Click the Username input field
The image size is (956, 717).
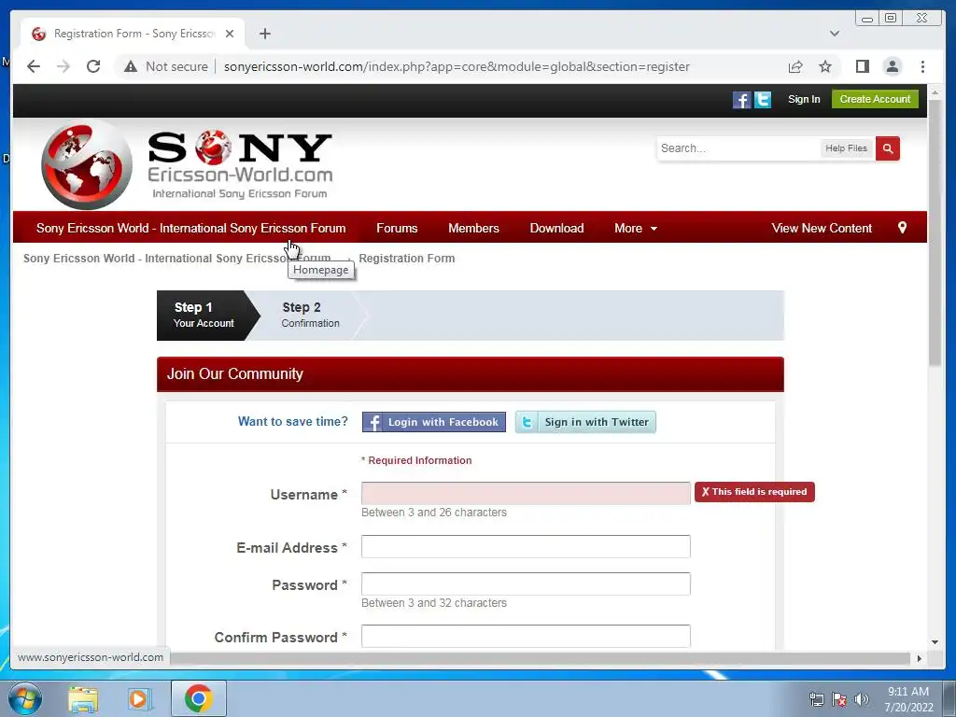(526, 493)
